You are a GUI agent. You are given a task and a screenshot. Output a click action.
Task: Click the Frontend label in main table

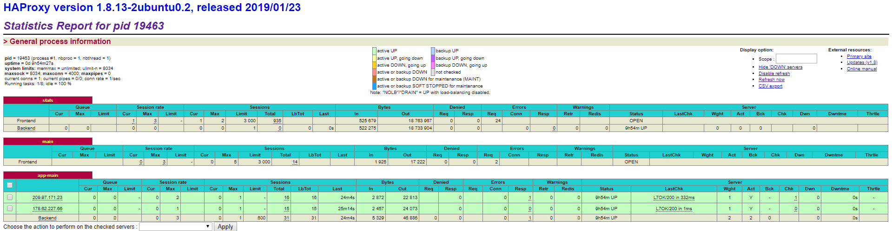click(28, 162)
